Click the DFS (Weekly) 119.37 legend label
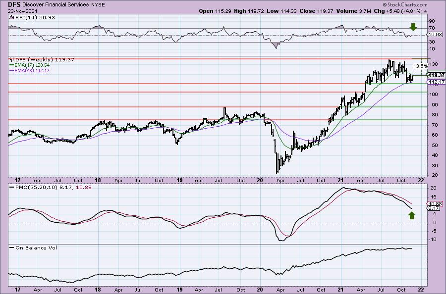The width and height of the screenshot is (446, 294). 45,60
